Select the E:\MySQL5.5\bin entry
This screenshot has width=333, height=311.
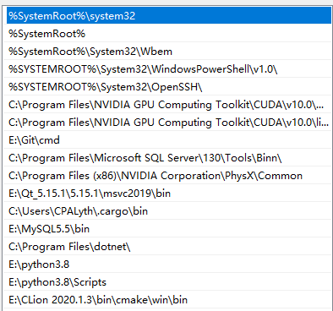pos(168,229)
